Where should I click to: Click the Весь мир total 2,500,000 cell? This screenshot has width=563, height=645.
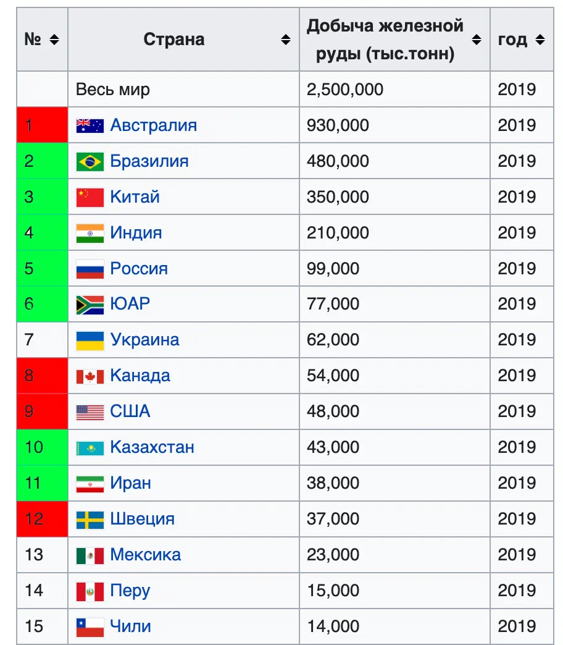pos(394,89)
